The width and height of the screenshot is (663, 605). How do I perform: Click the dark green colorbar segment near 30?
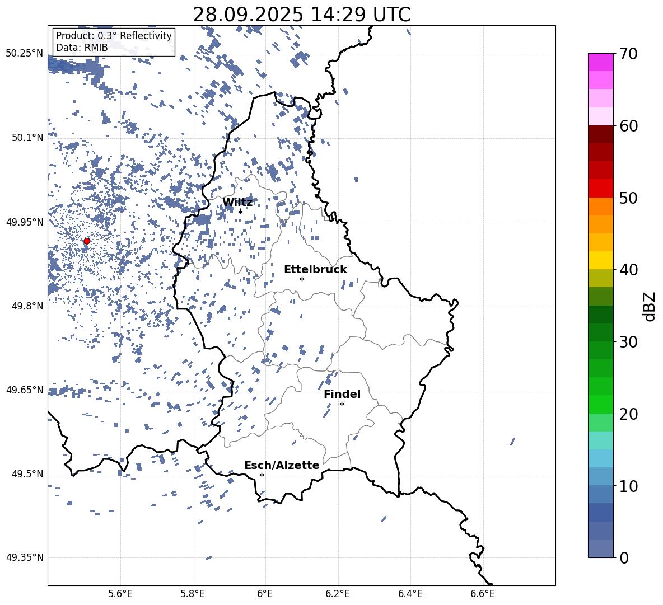pyautogui.click(x=601, y=332)
